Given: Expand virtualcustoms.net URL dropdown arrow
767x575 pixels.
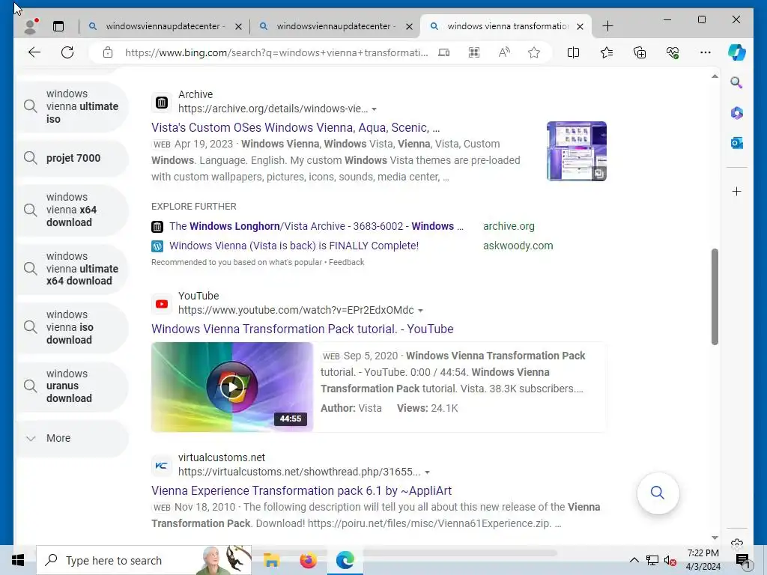Looking at the screenshot, I should pyautogui.click(x=427, y=472).
